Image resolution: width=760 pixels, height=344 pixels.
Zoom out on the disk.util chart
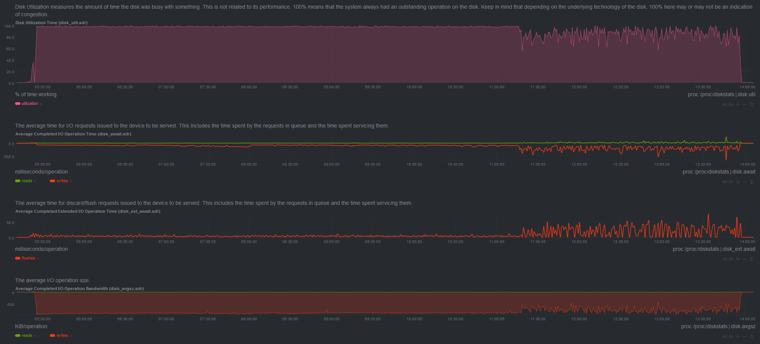click(745, 104)
